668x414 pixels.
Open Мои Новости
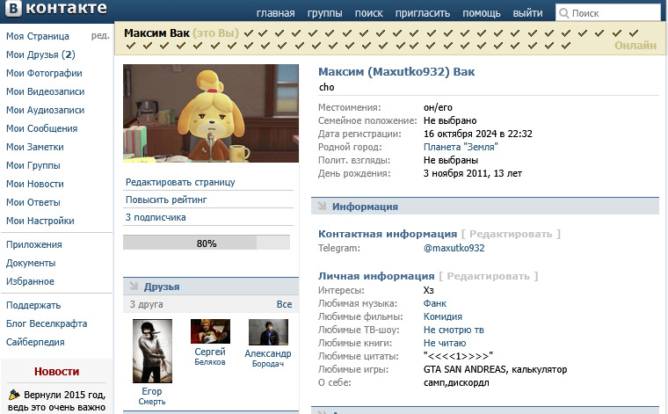[x=35, y=184]
